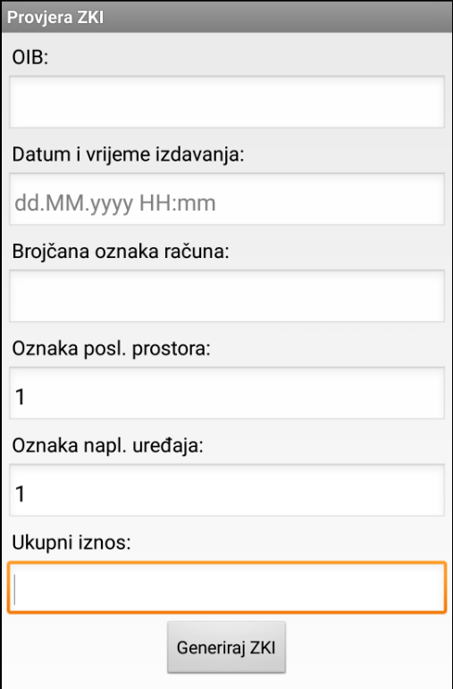This screenshot has width=453, height=689.
Task: Tap the Datum i vrijeme izdavanja field
Action: pos(227,199)
